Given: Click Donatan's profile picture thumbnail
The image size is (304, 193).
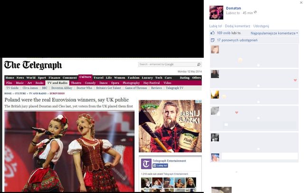Looking at the screenshot, I should coord(216,13).
